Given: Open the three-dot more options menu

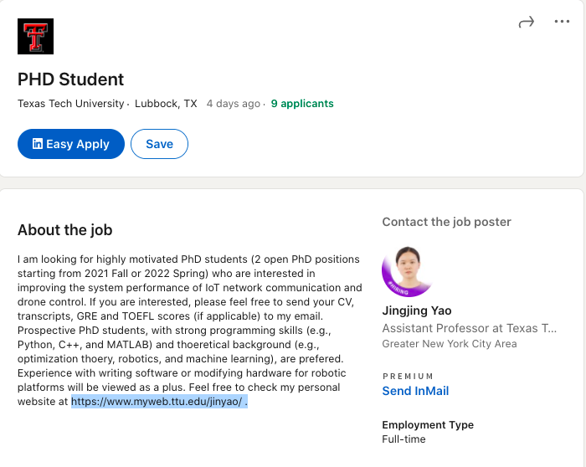Looking at the screenshot, I should coord(562,23).
